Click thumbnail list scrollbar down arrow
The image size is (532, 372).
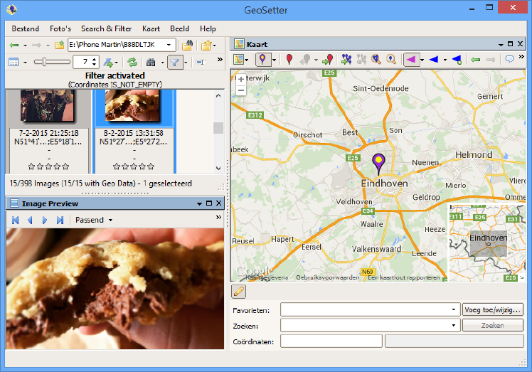coord(218,168)
